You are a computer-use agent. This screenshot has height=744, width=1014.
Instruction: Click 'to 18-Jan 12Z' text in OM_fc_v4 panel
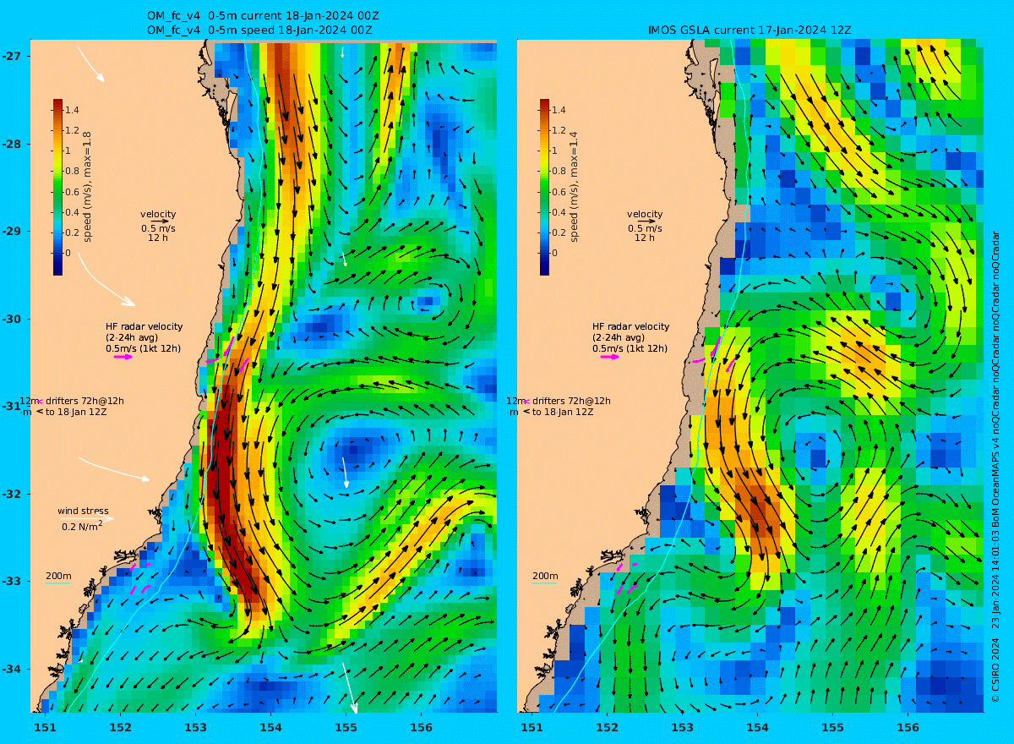click(76, 412)
